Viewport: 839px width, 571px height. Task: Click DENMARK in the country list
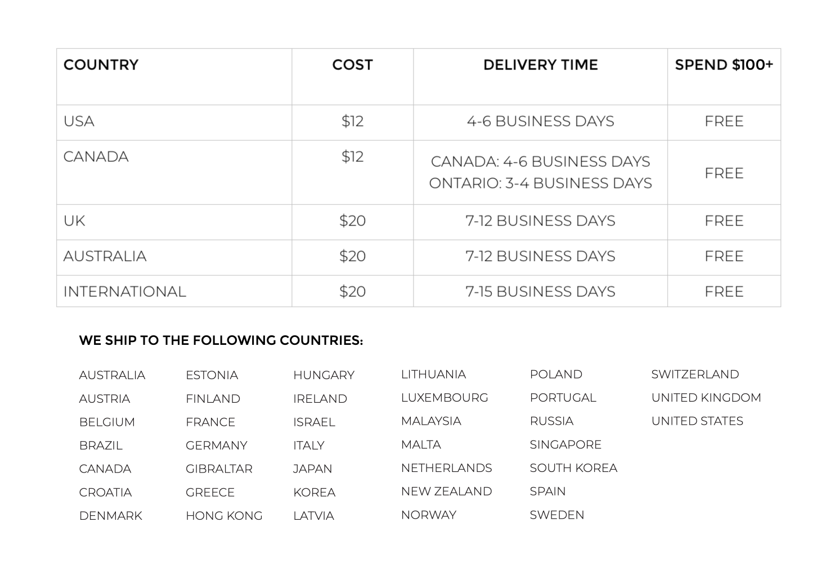(111, 516)
